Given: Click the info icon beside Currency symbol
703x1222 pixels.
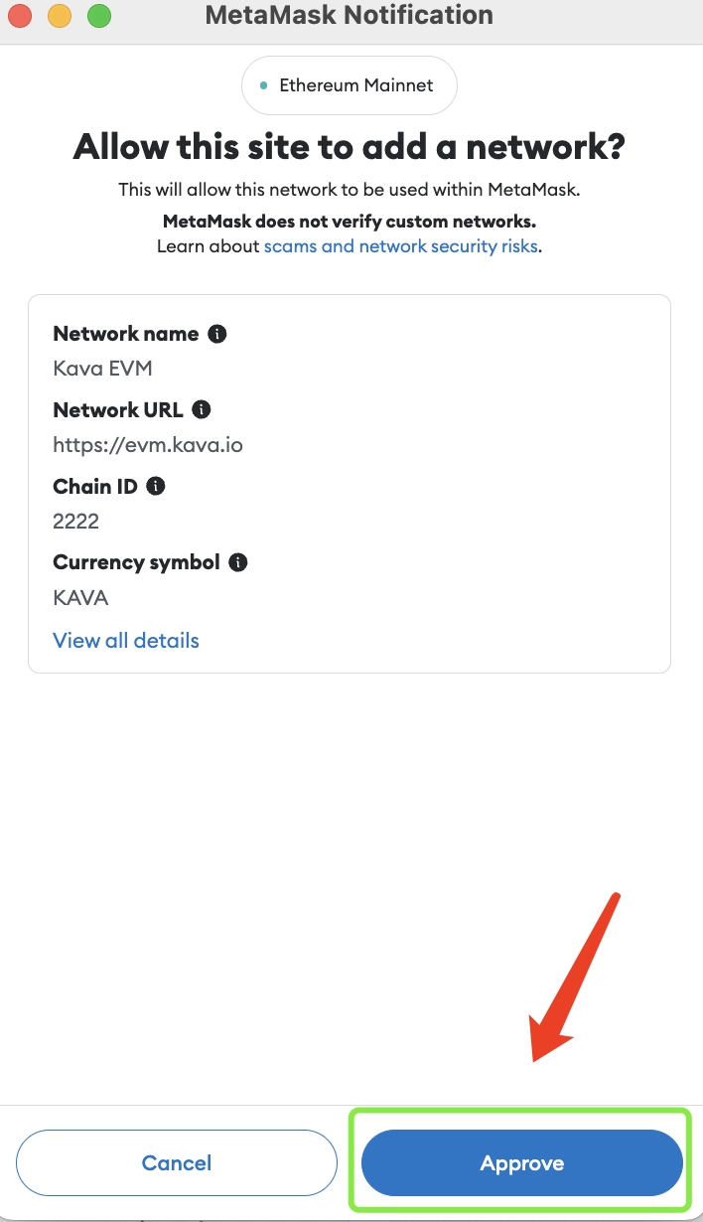Looking at the screenshot, I should pyautogui.click(x=238, y=562).
